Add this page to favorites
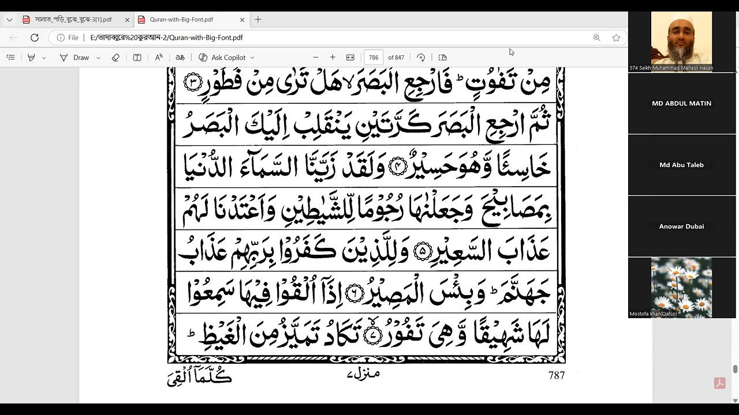Viewport: 739px width, 415px height. (x=616, y=37)
